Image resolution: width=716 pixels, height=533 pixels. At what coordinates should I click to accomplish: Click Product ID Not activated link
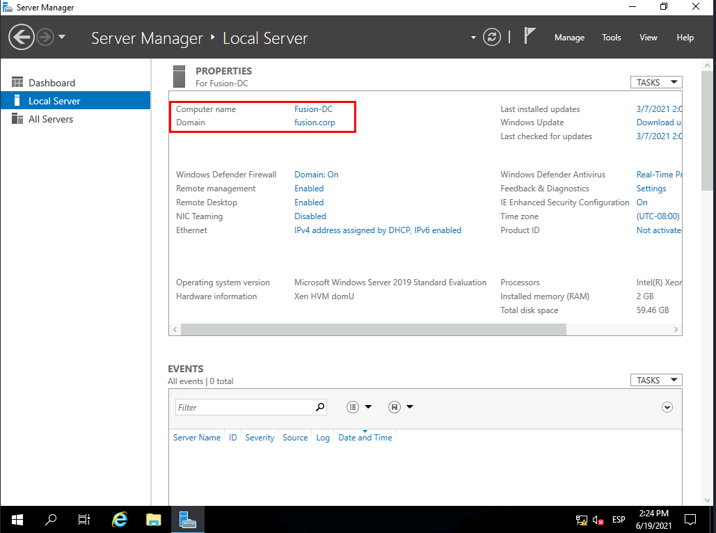coord(659,230)
